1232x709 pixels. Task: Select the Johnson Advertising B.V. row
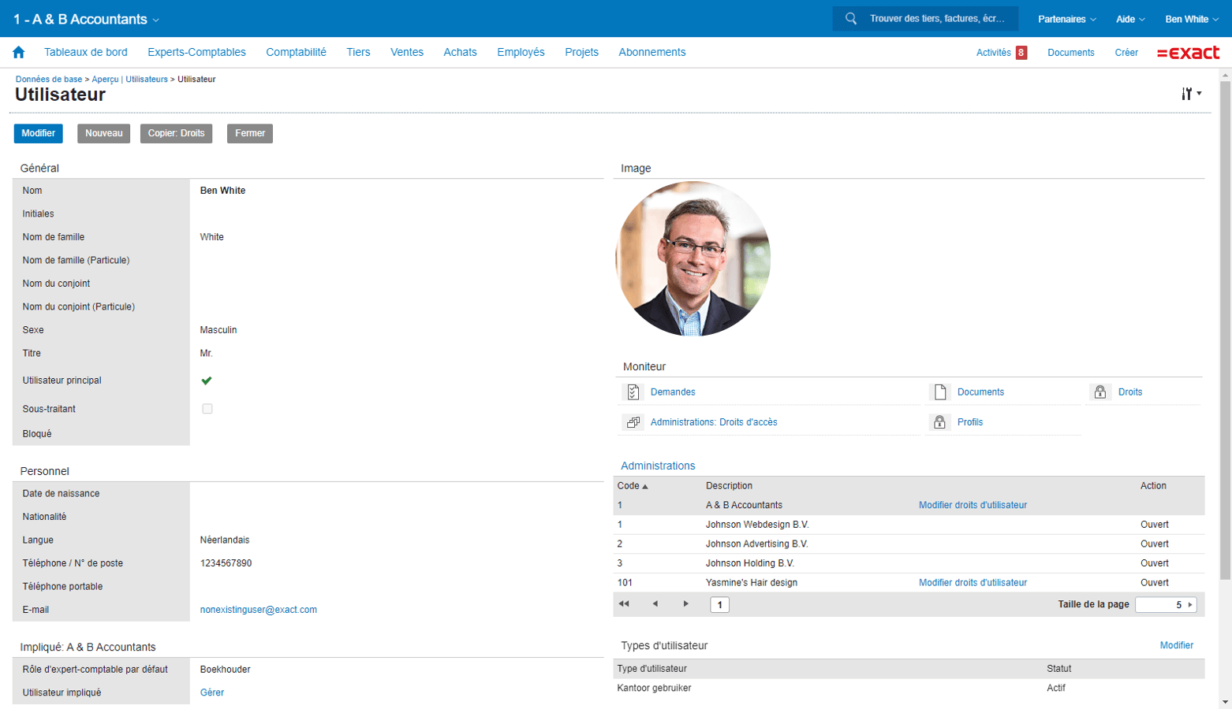(x=909, y=544)
